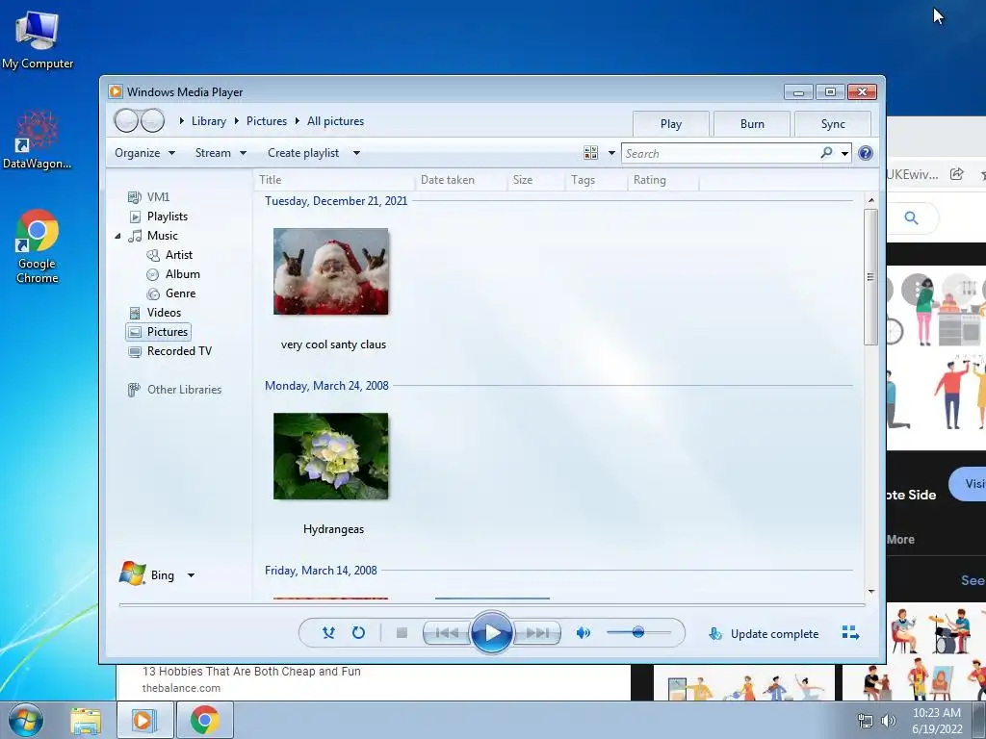This screenshot has height=739, width=986.
Task: Select Pictures in the navigation pane
Action: 159,332
